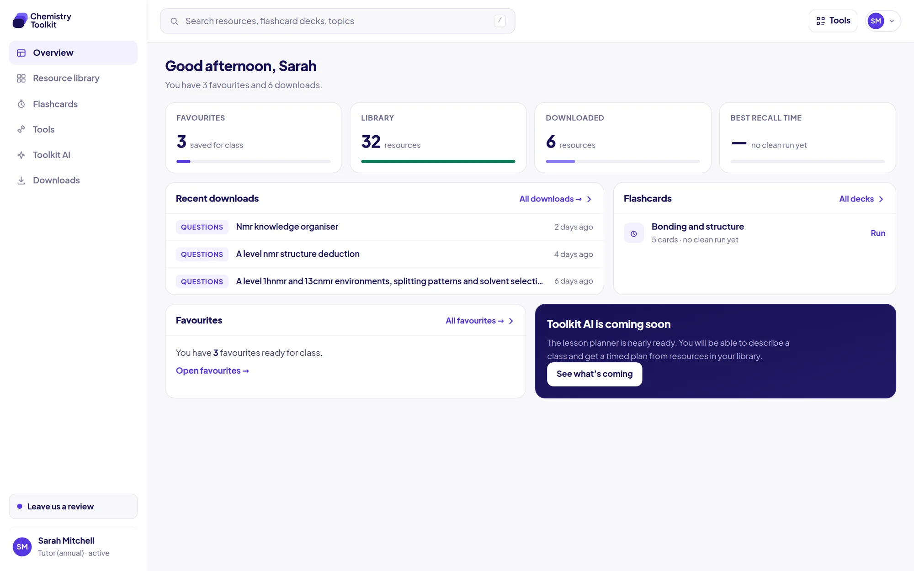Click the Bonding and structure deck clock icon
This screenshot has width=914, height=571.
pyautogui.click(x=634, y=233)
